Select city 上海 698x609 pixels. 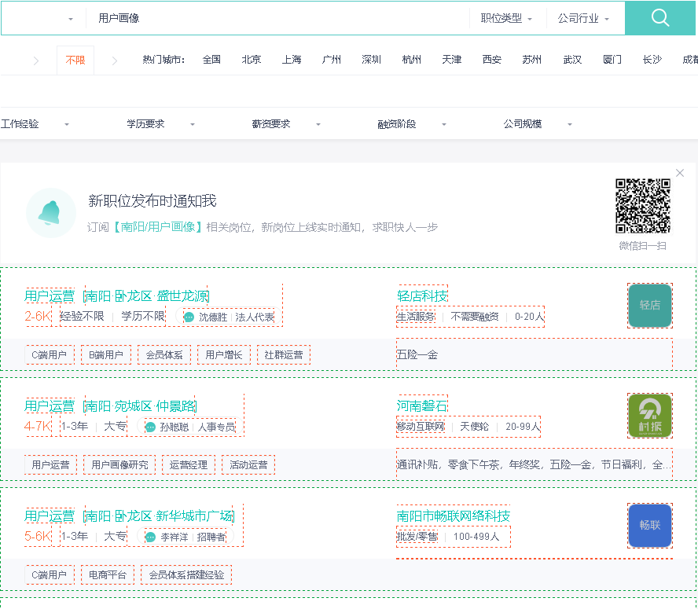tap(292, 60)
